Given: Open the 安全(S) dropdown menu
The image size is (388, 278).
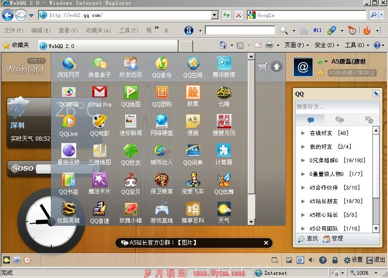Looking at the screenshot, I should pyautogui.click(x=327, y=45).
